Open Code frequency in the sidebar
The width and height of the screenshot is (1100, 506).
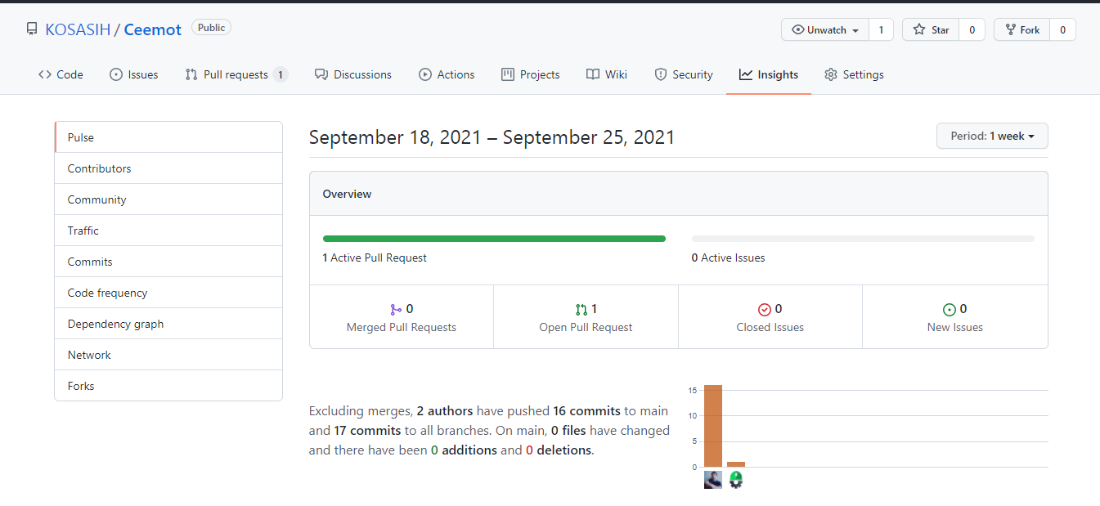[x=168, y=293]
